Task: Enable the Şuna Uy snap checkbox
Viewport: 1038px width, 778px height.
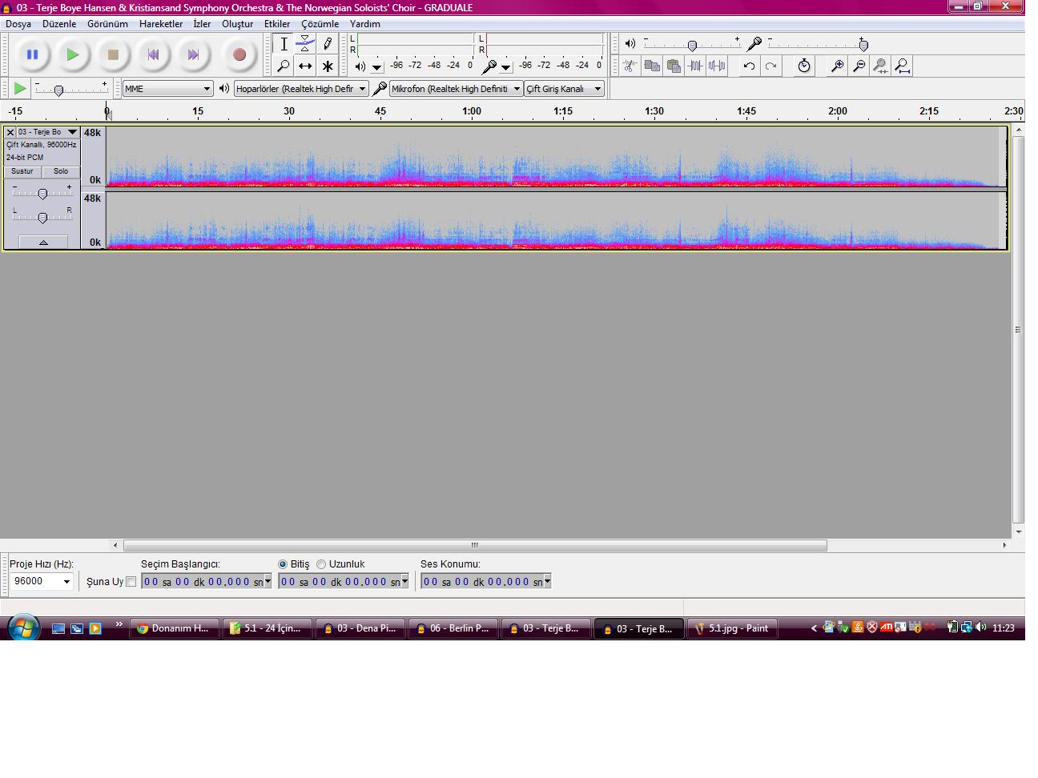Action: [x=131, y=582]
